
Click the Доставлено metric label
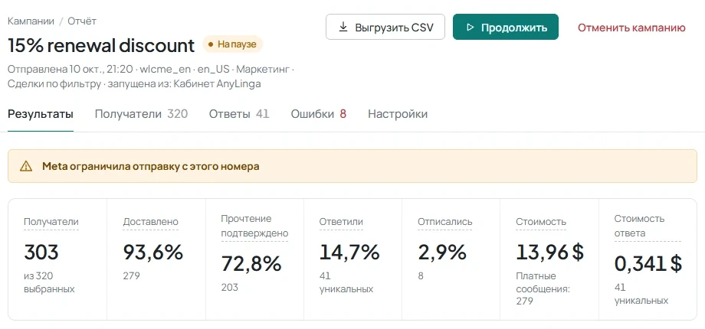[x=151, y=222]
